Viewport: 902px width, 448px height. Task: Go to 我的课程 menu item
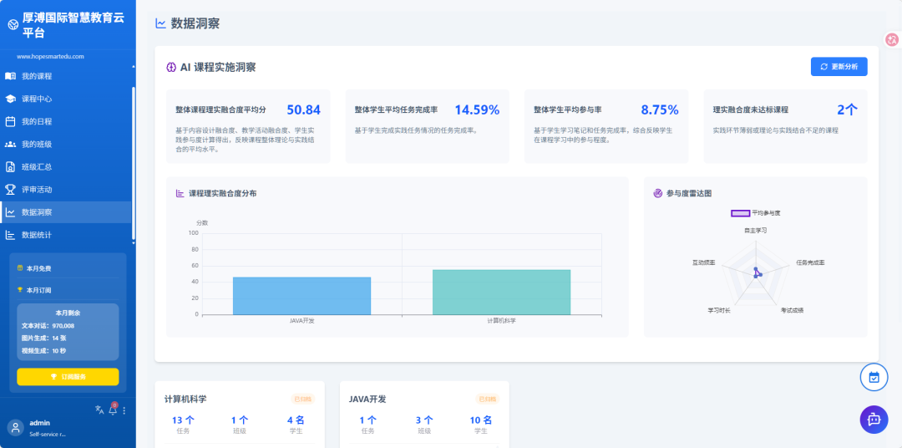coord(66,76)
